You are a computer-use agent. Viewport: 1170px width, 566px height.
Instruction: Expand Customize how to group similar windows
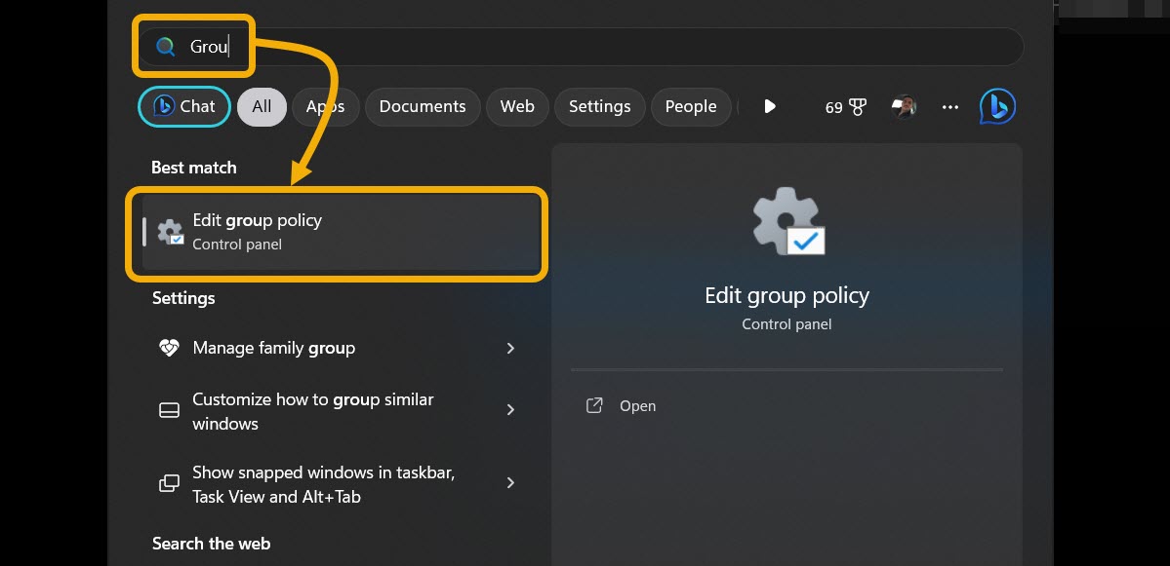tap(510, 409)
